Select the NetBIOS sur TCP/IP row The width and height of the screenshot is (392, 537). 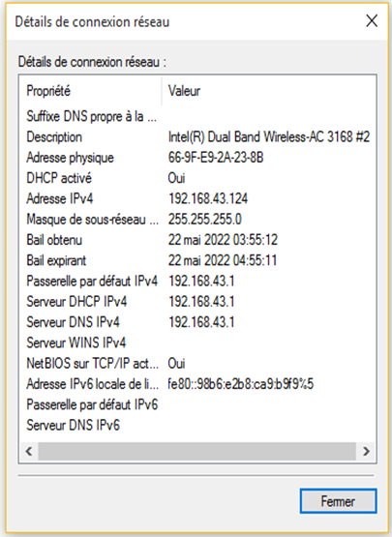click(198, 364)
